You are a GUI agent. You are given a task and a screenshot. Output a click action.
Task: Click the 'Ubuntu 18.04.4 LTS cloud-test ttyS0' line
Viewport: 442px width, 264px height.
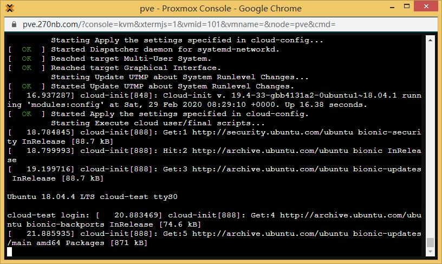pos(92,197)
